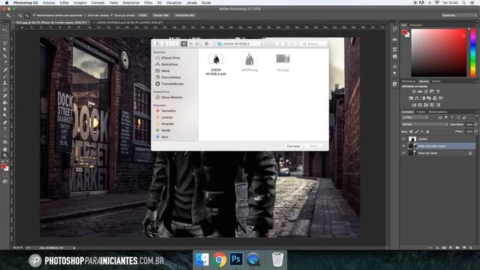Viewport: 480px width, 270px height.
Task: Click the Brightness/Contrast adjustment icon
Action: pos(414,91)
